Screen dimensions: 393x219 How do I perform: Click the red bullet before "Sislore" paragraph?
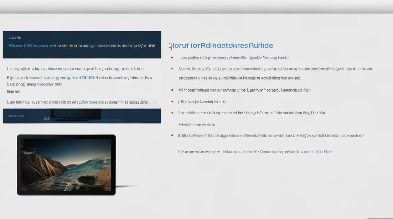click(172, 69)
